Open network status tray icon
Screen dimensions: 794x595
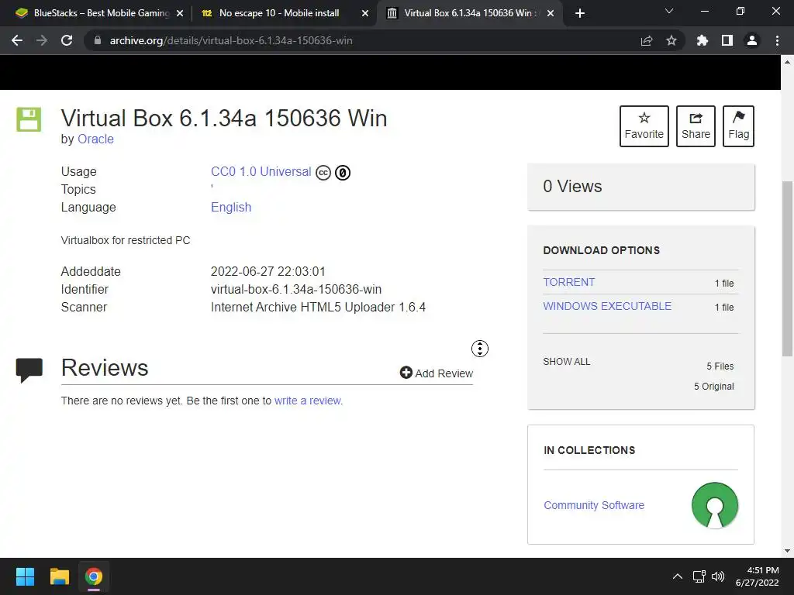point(699,576)
